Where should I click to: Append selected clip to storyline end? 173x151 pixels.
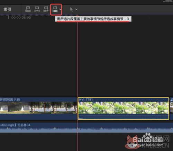(x=46, y=9)
